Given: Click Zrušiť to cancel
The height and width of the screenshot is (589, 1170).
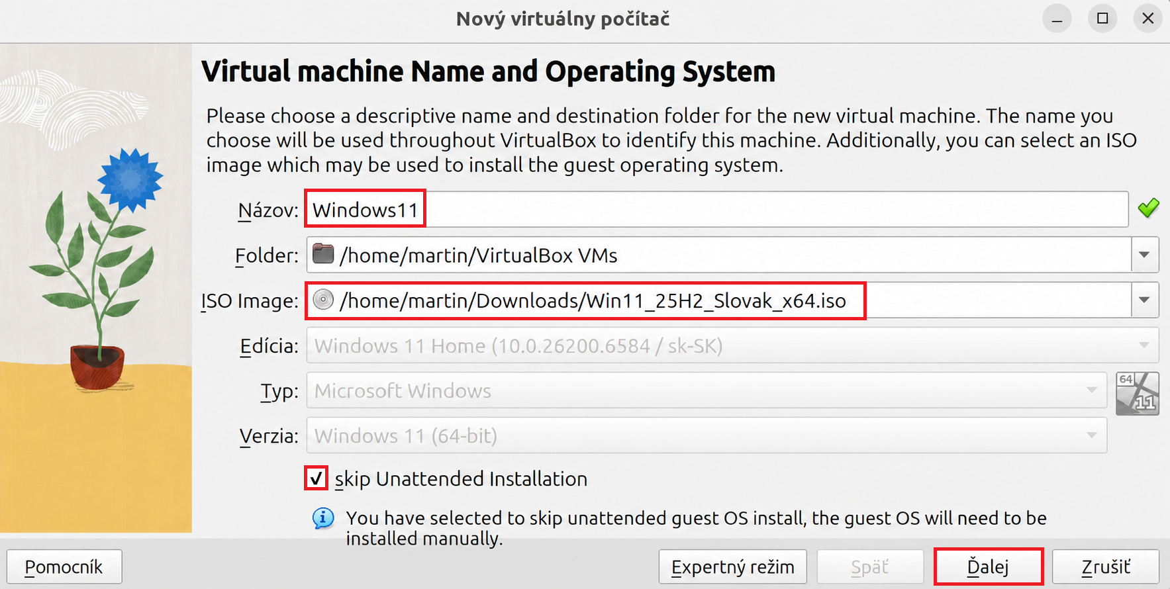Looking at the screenshot, I should [x=1106, y=567].
